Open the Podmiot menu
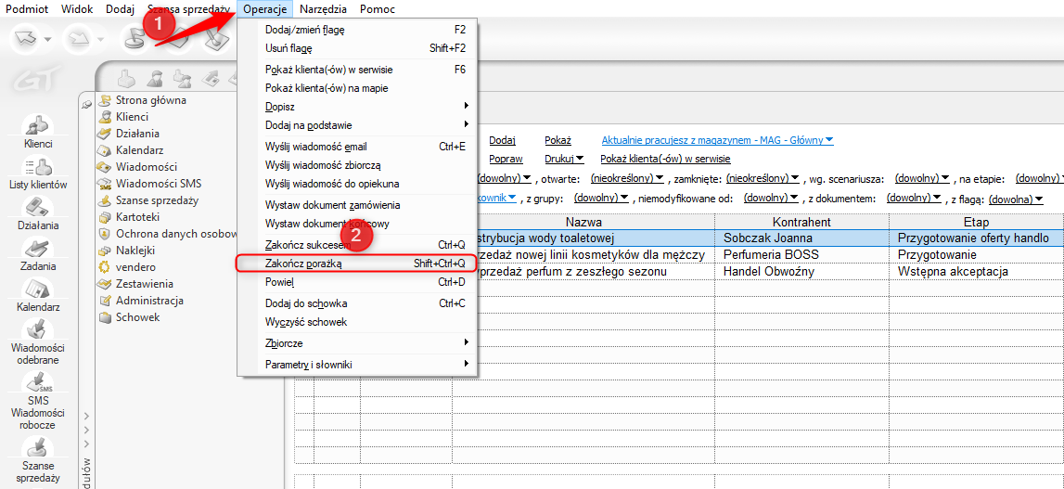The image size is (1064, 489). [x=27, y=9]
